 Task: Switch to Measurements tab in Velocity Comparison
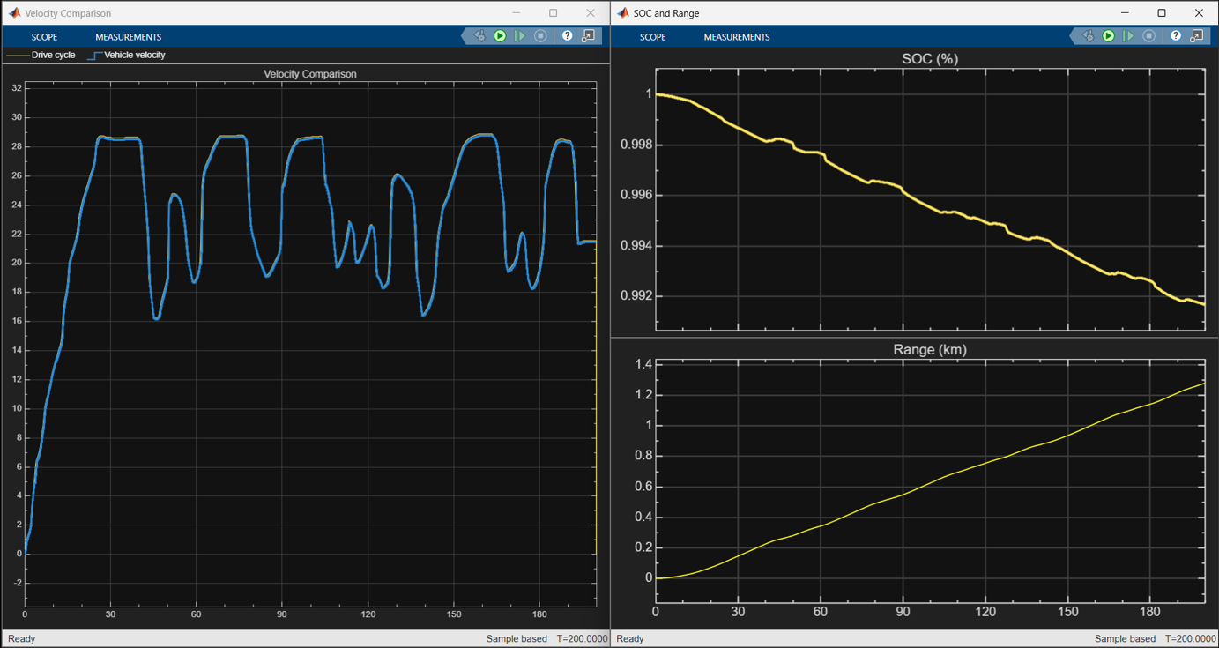(x=128, y=37)
